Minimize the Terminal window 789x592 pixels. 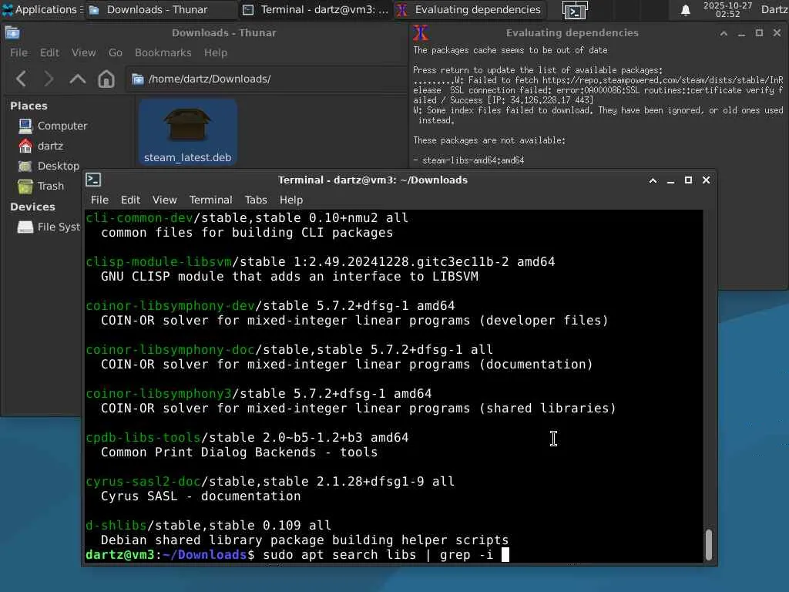click(670, 180)
